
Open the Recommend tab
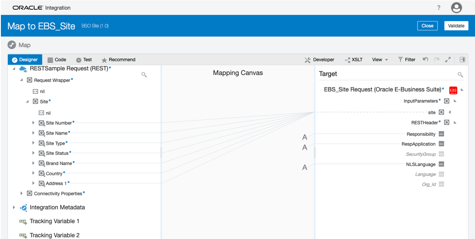(x=119, y=60)
